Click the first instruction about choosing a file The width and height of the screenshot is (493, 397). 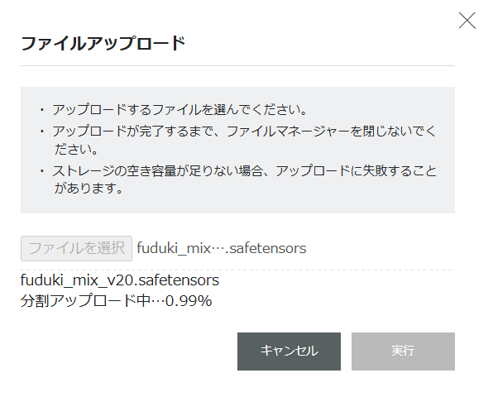point(179,110)
